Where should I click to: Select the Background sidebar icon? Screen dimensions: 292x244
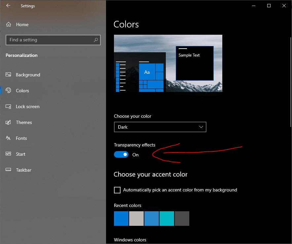pyautogui.click(x=8, y=75)
